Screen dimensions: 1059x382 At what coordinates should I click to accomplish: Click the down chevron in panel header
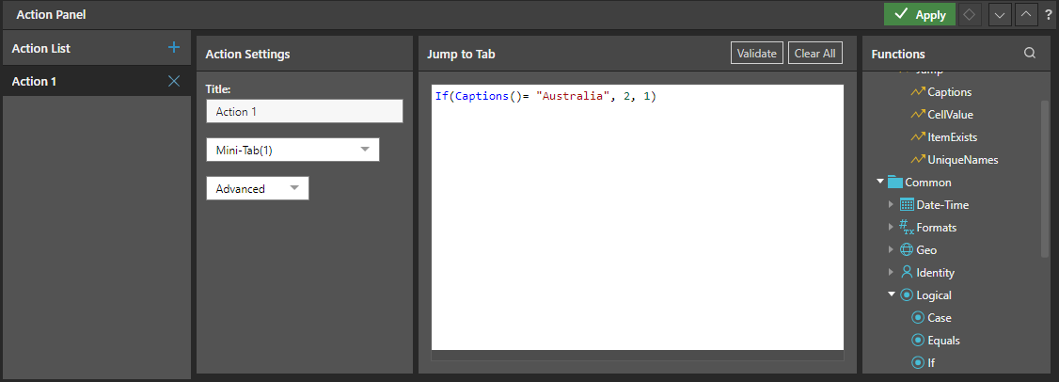click(1000, 15)
